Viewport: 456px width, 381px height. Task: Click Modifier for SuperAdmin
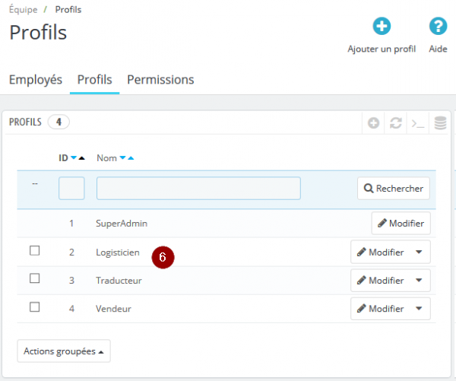[x=401, y=224]
